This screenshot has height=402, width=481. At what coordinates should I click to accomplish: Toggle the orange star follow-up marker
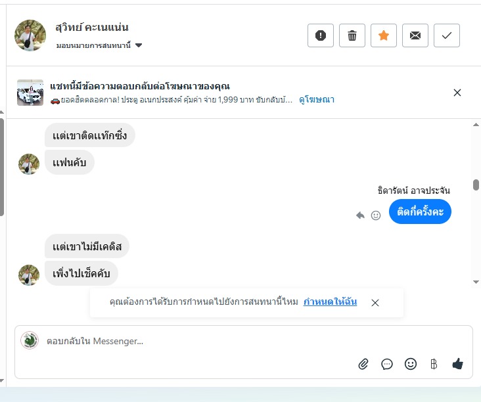[384, 35]
